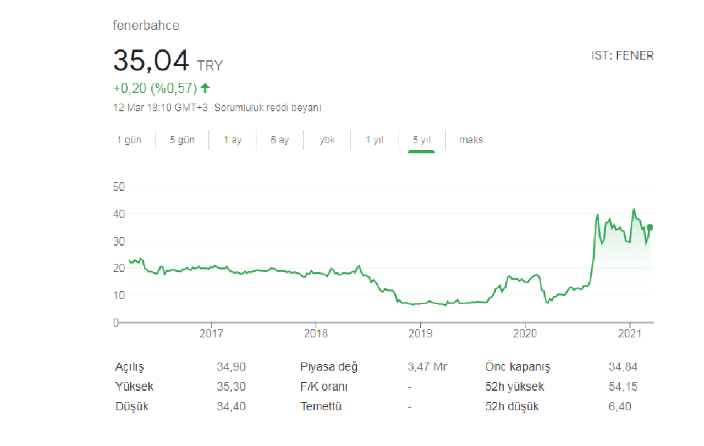704x446 pixels.
Task: Click the 52h yüksek label
Action: click(x=515, y=387)
